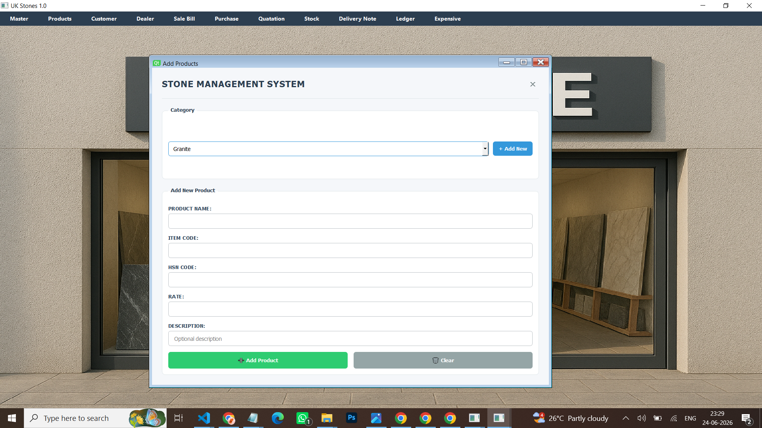Click the Task View icon
Image resolution: width=762 pixels, height=428 pixels.
pos(179,418)
